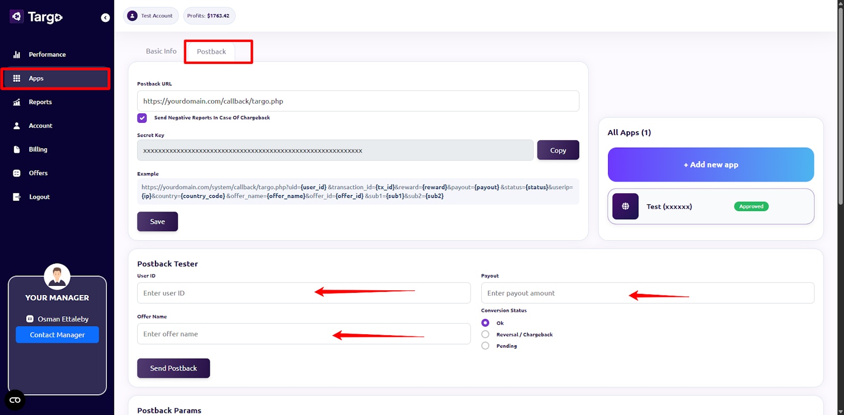Open Performance via its bar chart icon

coord(17,55)
